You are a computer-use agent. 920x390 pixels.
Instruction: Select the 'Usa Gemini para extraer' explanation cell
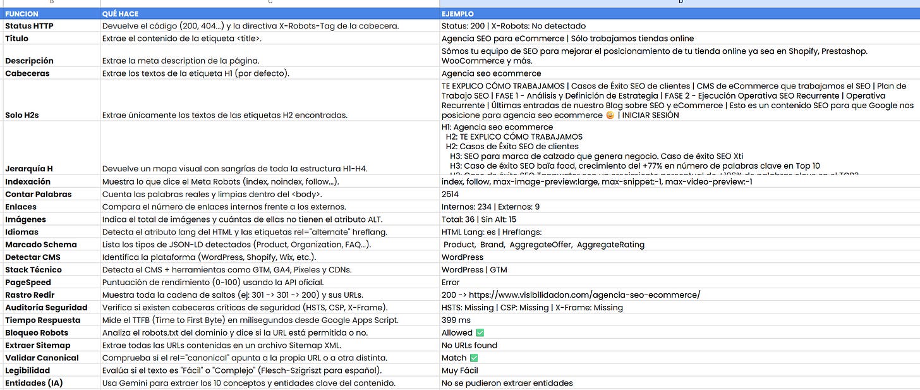tap(269, 383)
